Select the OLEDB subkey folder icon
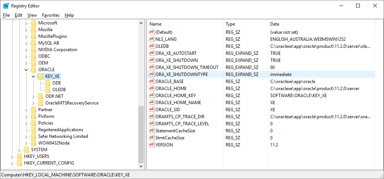This screenshot has width=384, height=179. 48,90
